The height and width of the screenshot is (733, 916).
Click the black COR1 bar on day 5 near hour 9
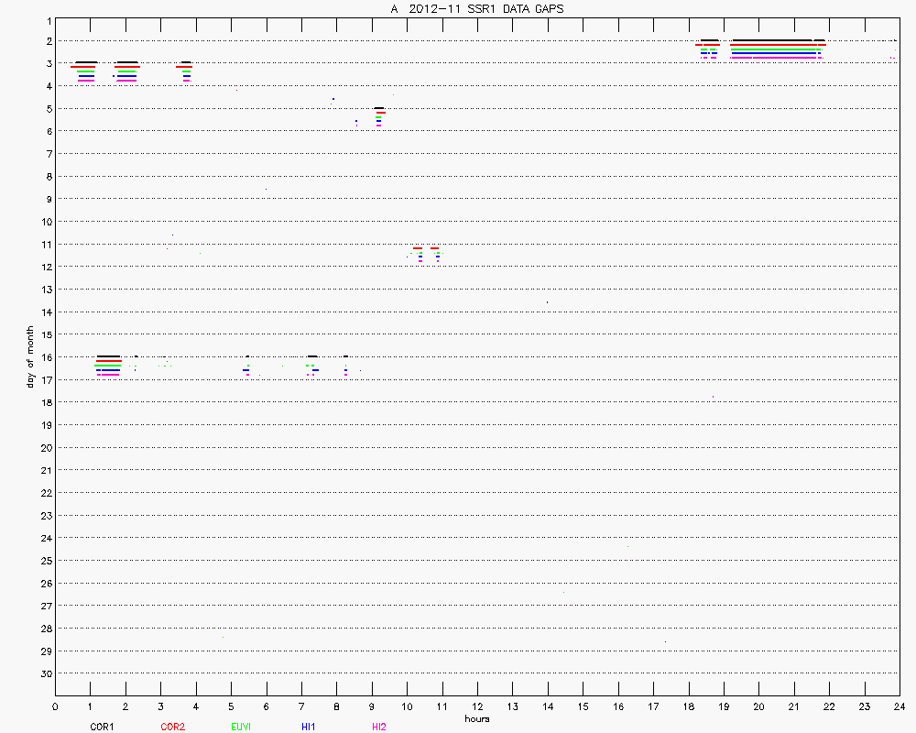tap(379, 108)
